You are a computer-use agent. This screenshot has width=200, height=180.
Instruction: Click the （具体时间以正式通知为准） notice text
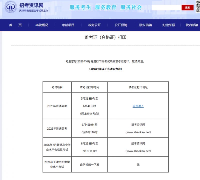click(105, 69)
